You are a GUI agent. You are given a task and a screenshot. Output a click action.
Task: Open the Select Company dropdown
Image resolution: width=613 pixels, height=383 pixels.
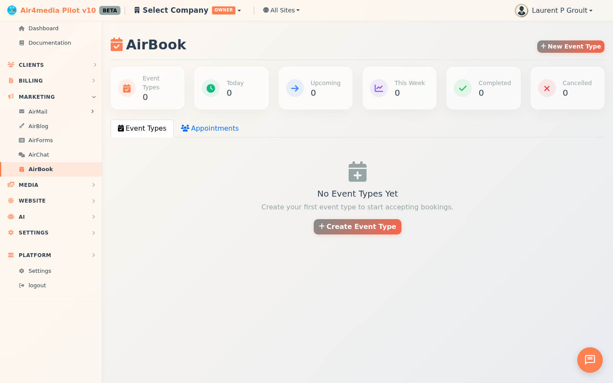[187, 10]
